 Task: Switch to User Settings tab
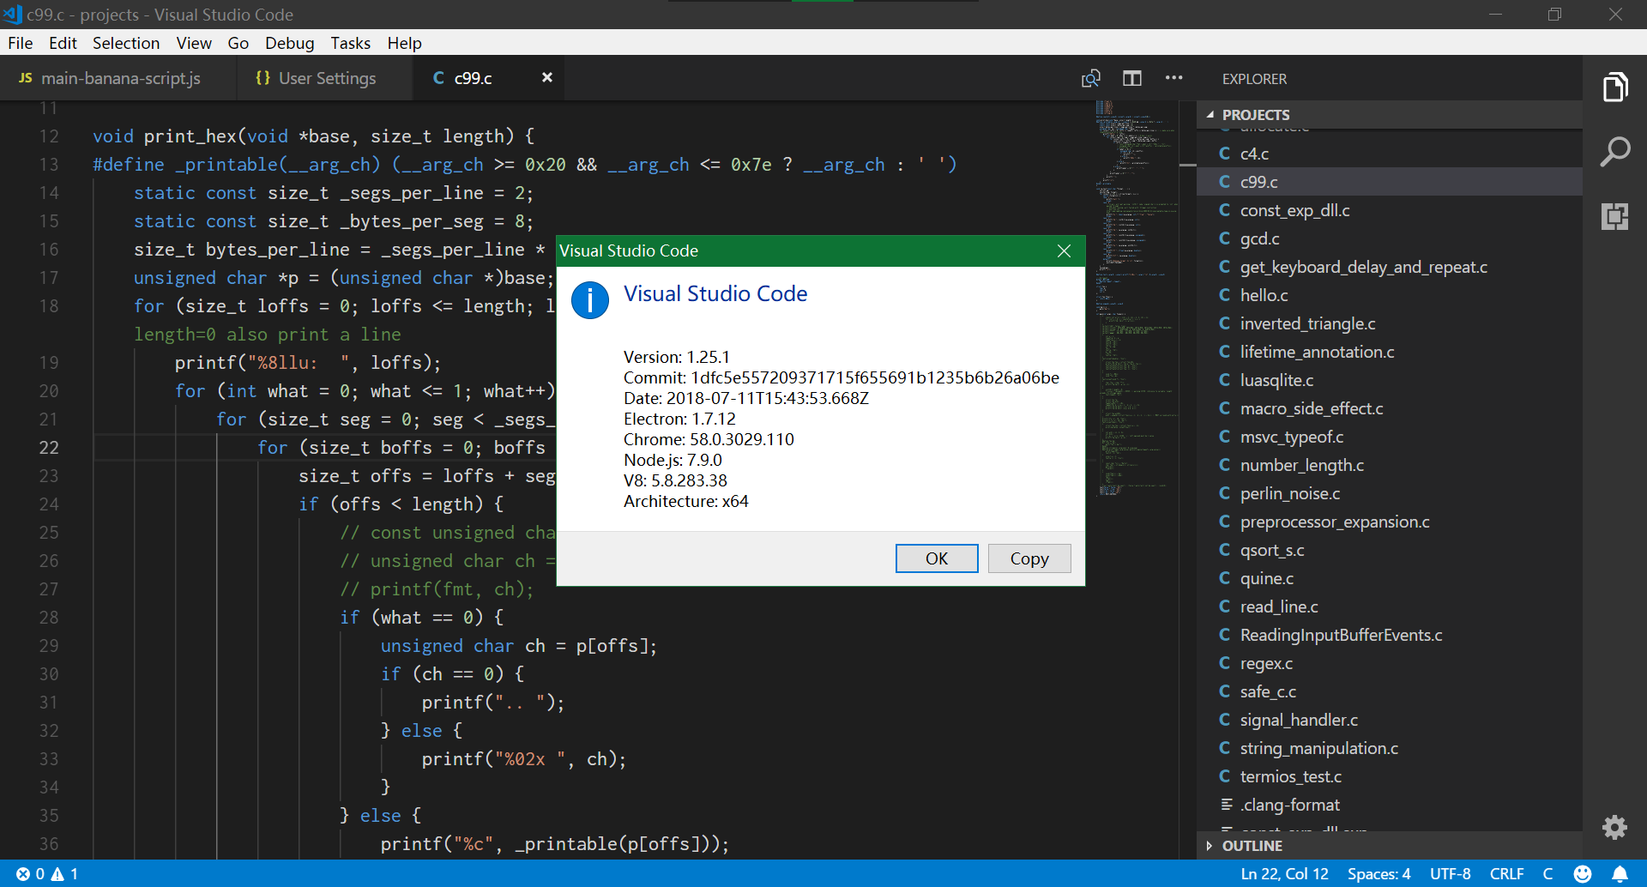click(x=326, y=78)
